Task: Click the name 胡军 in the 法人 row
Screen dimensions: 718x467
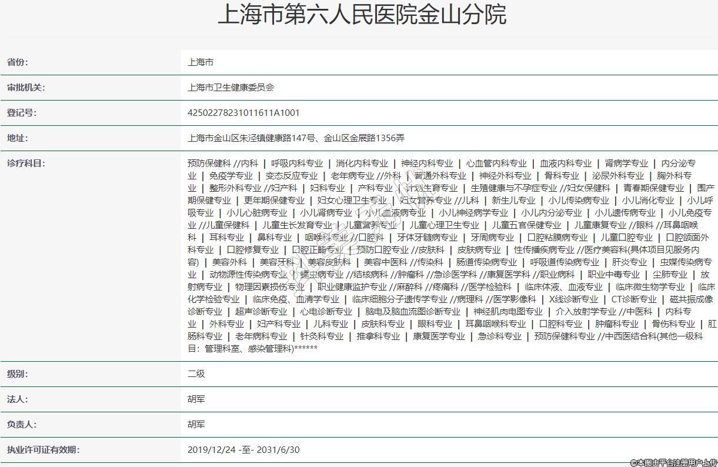Action: click(196, 399)
